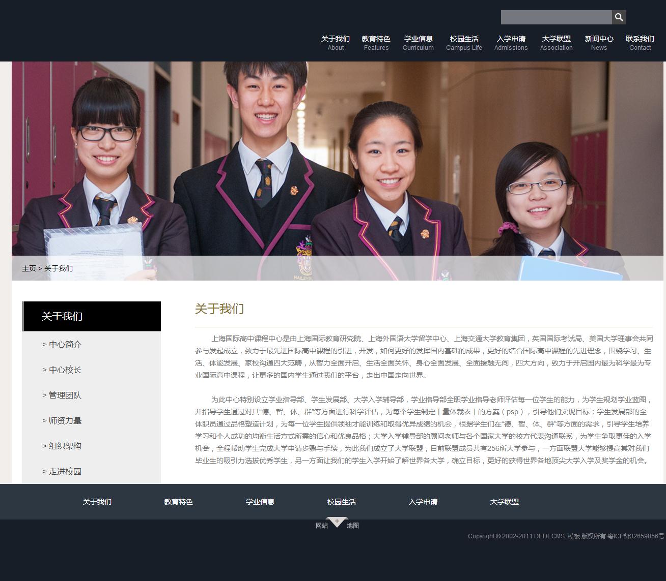Image resolution: width=666 pixels, height=581 pixels.
Task: Go to the News nav item
Action: [x=599, y=43]
